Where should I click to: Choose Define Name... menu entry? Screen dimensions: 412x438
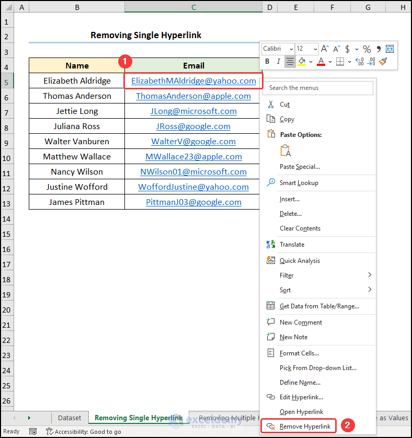(x=318, y=383)
